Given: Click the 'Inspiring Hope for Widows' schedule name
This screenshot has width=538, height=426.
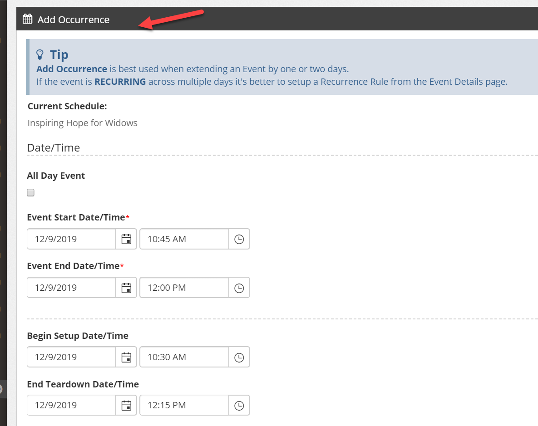Looking at the screenshot, I should tap(82, 123).
